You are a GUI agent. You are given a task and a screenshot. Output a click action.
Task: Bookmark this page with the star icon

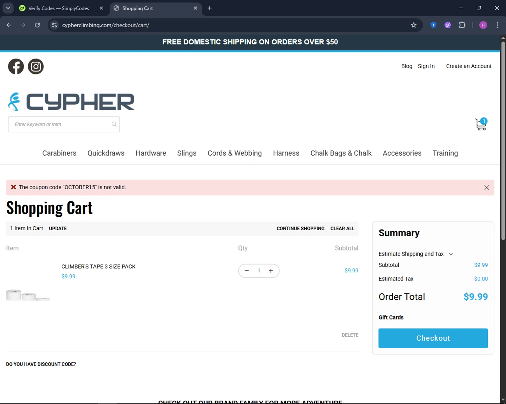tap(414, 25)
